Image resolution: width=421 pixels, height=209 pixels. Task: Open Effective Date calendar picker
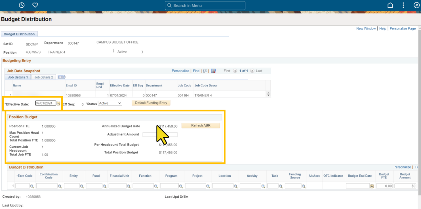tap(58, 103)
